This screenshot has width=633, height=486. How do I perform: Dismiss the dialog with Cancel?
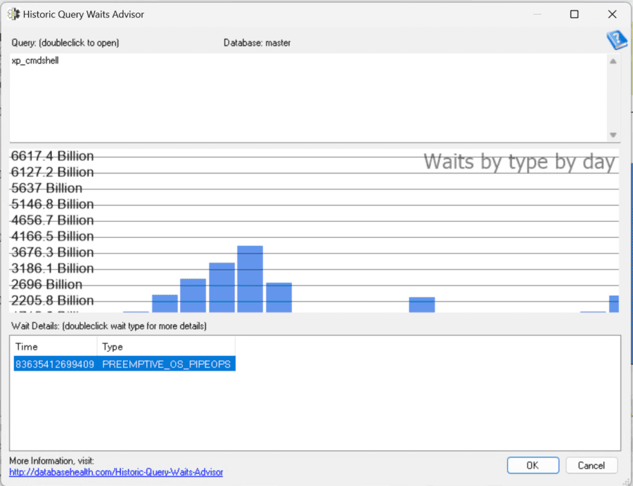click(x=591, y=466)
